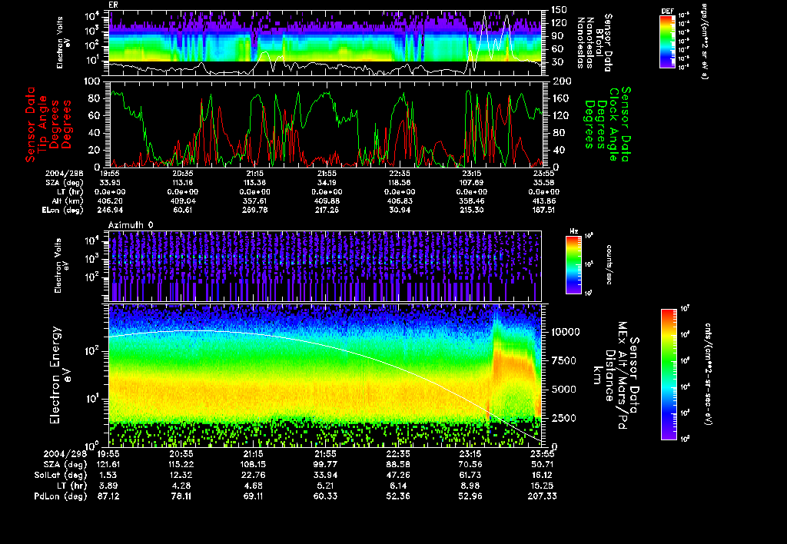Click the ELon value "246.94"
Screen dimensions: 787x544
point(111,211)
